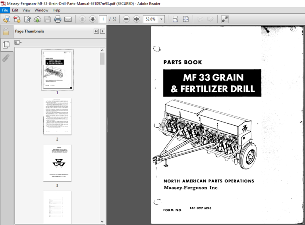Screen dimensions: 305x225
Task: Zoom in with the plus button
Action: [137, 19]
